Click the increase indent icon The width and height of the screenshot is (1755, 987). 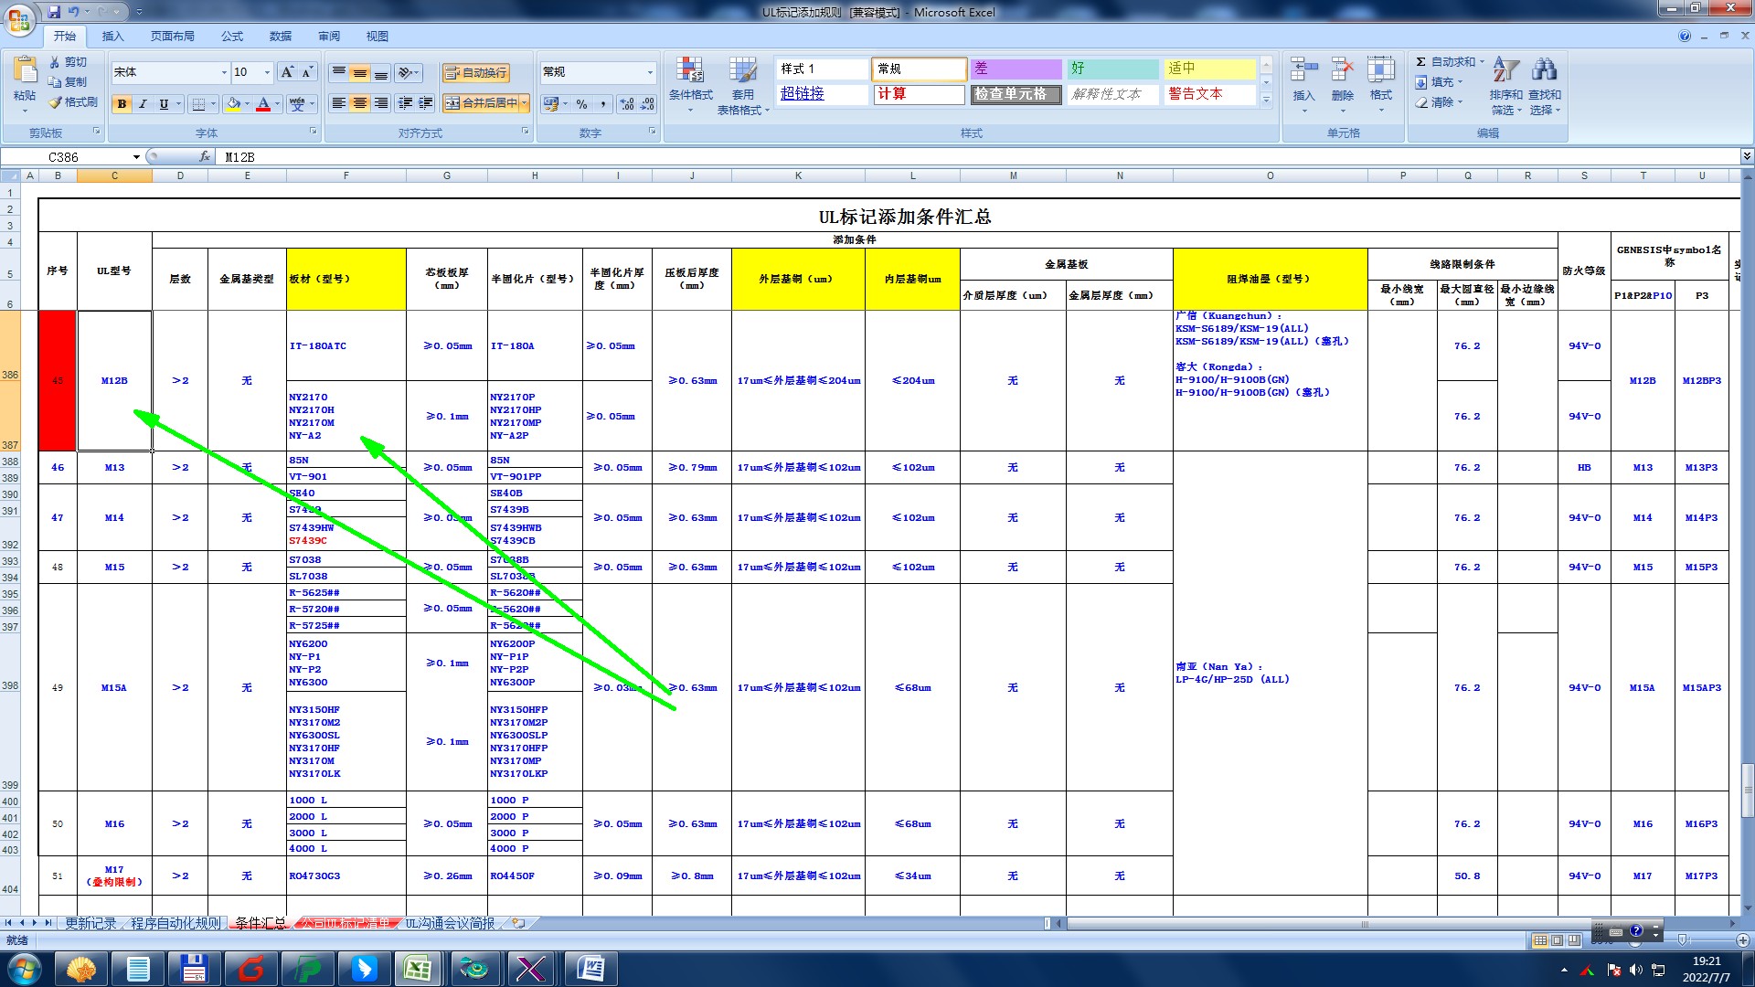pyautogui.click(x=425, y=103)
